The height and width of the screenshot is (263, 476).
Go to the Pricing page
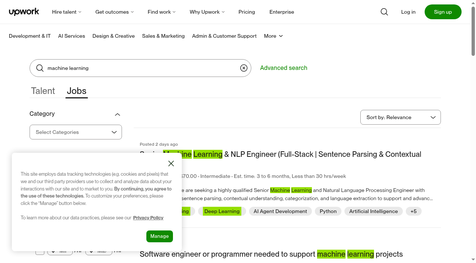pos(247,12)
